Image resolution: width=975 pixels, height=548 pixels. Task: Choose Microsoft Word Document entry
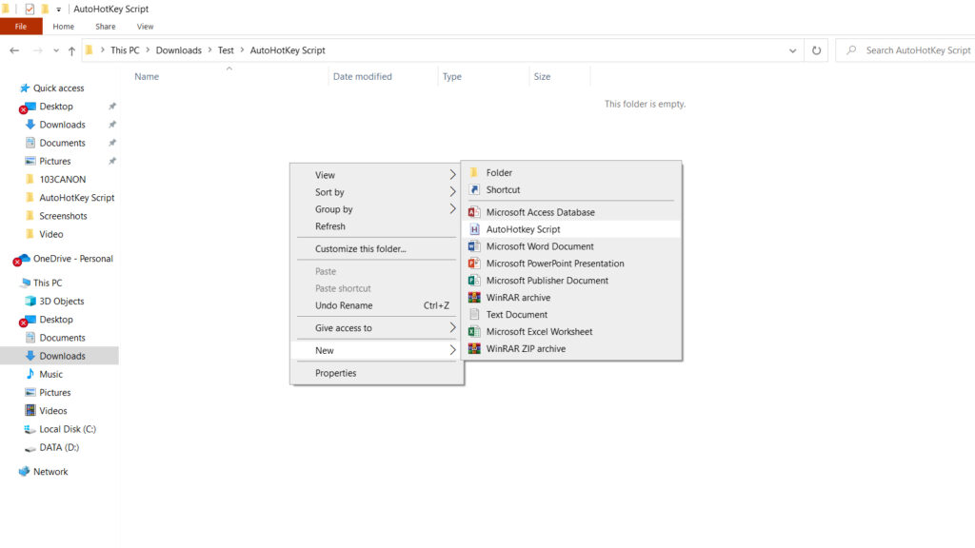(571, 246)
